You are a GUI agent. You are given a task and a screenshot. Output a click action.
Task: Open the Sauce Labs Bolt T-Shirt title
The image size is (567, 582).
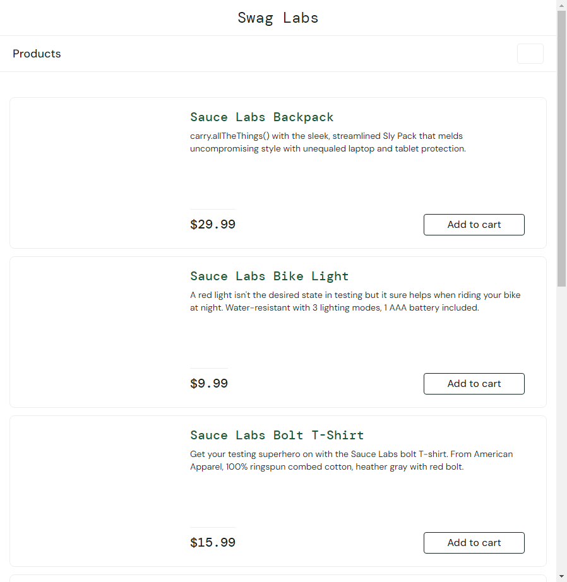277,435
